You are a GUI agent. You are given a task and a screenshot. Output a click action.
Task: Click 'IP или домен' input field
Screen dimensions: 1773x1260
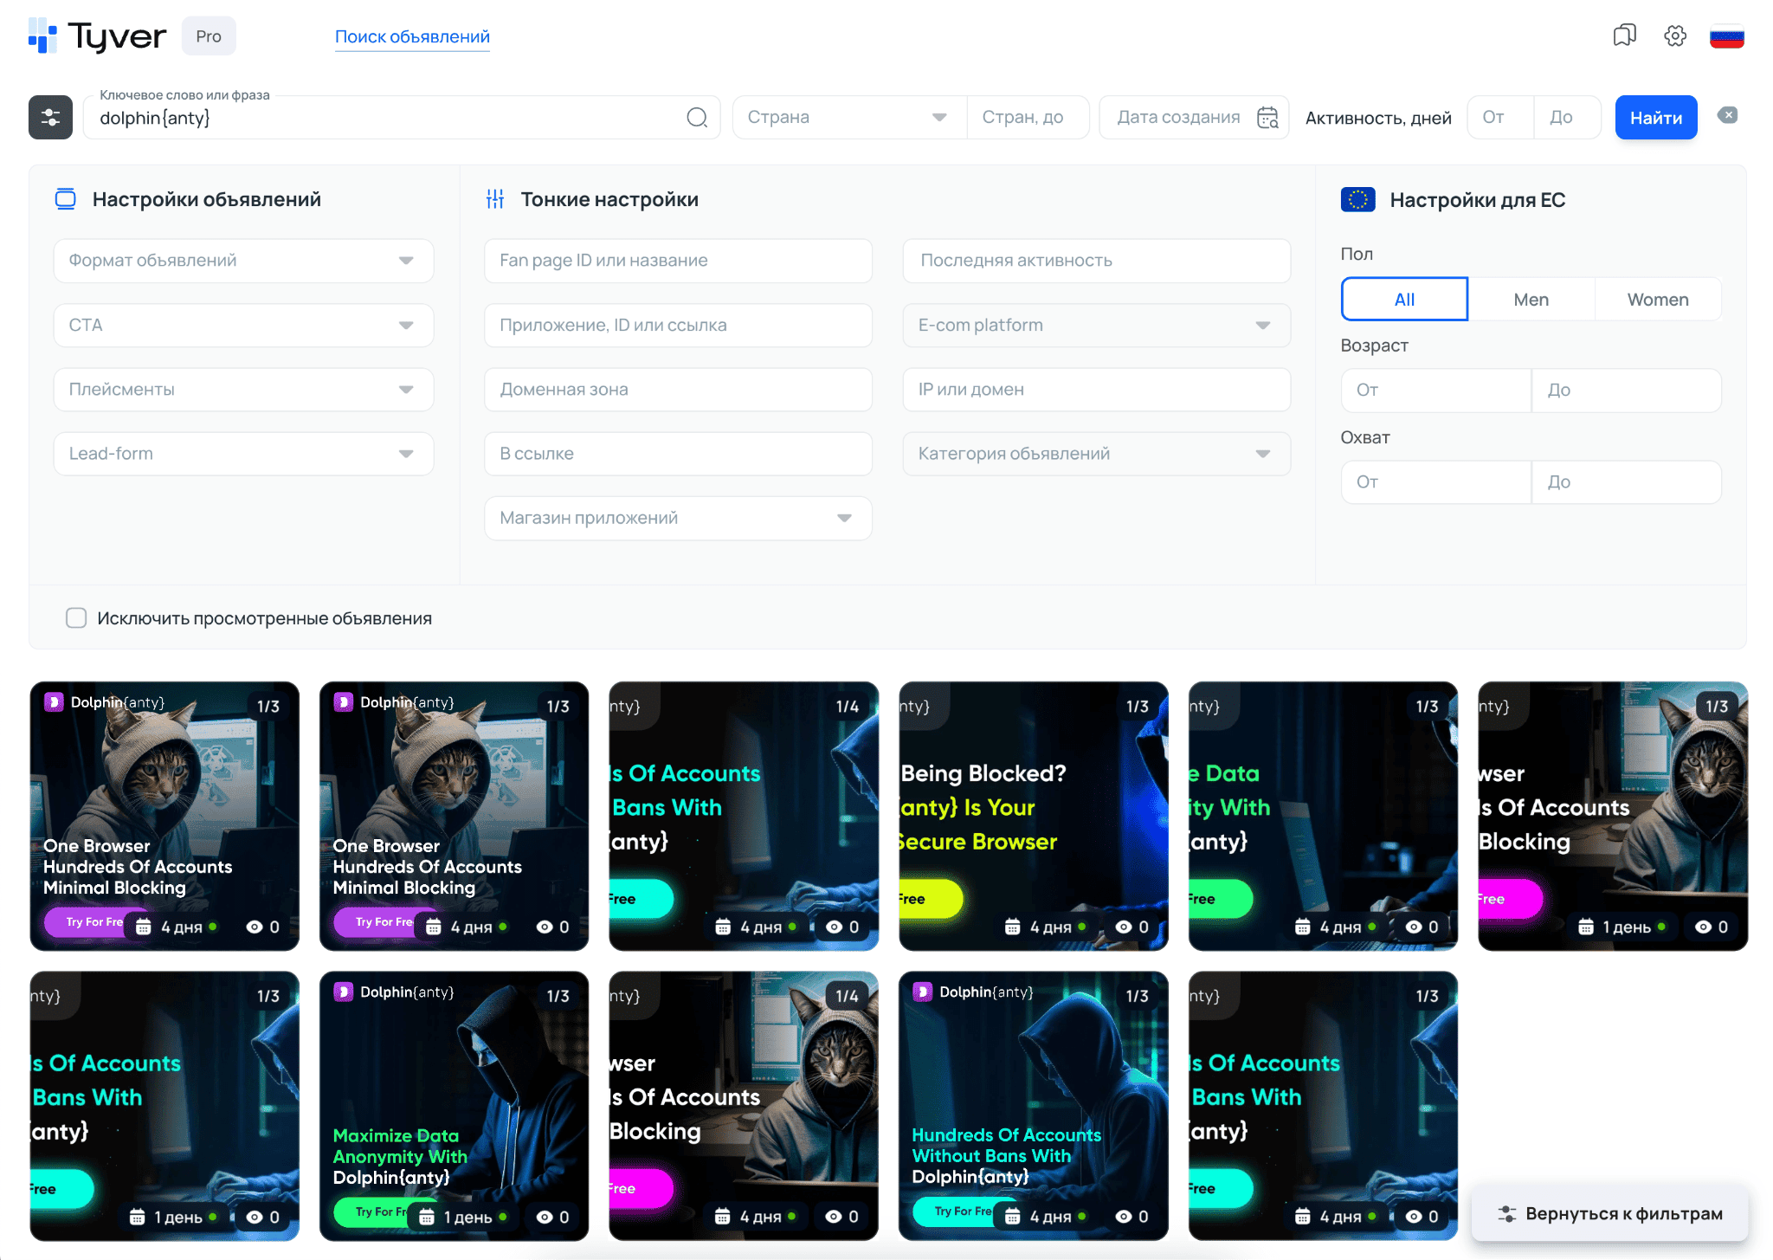coord(1096,389)
